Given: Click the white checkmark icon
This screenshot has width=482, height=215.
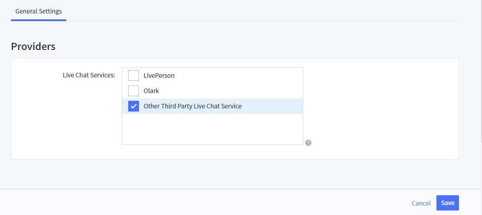Looking at the screenshot, I should point(134,107).
